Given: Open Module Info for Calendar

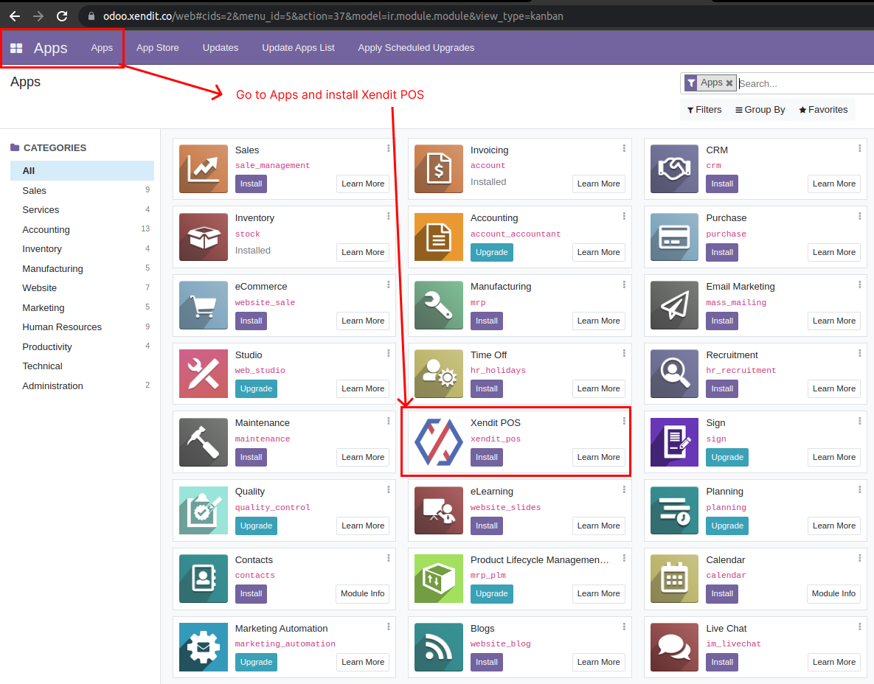Looking at the screenshot, I should [833, 594].
